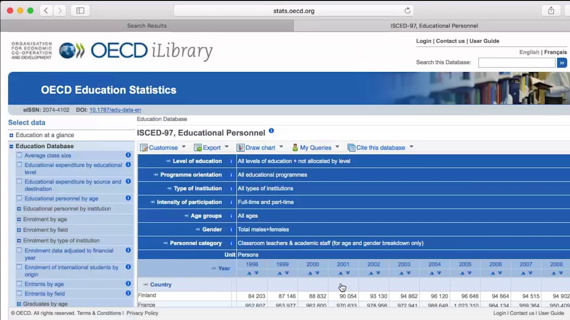Check the Entrants by age box
The image size is (570, 320).
[x=19, y=284]
